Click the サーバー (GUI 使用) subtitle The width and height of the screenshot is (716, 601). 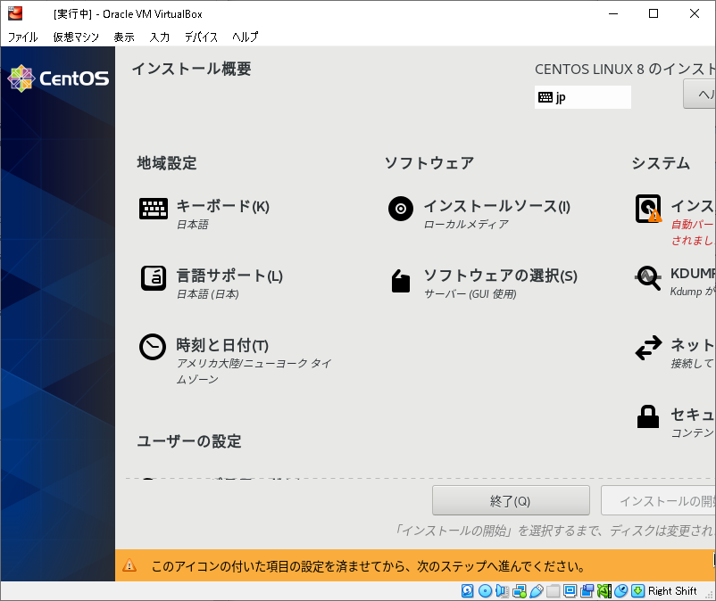pyautogui.click(x=470, y=294)
